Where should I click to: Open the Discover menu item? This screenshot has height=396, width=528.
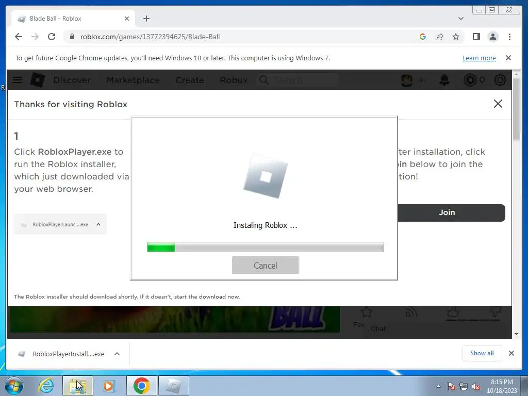click(72, 80)
